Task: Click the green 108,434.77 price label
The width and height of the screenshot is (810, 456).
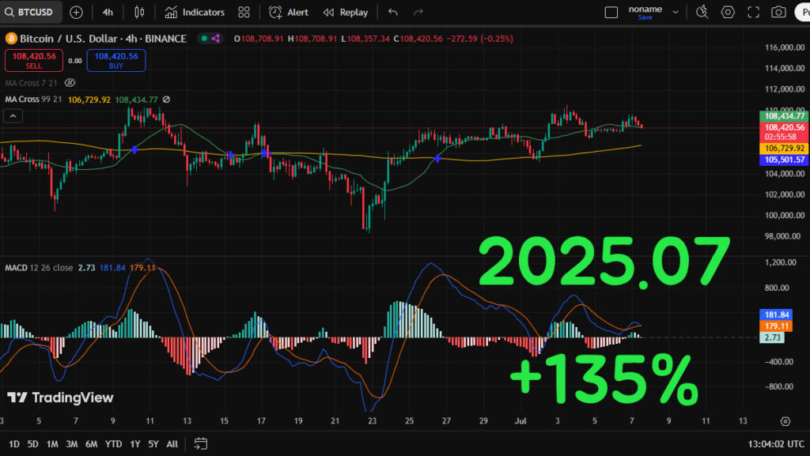Action: (784, 116)
